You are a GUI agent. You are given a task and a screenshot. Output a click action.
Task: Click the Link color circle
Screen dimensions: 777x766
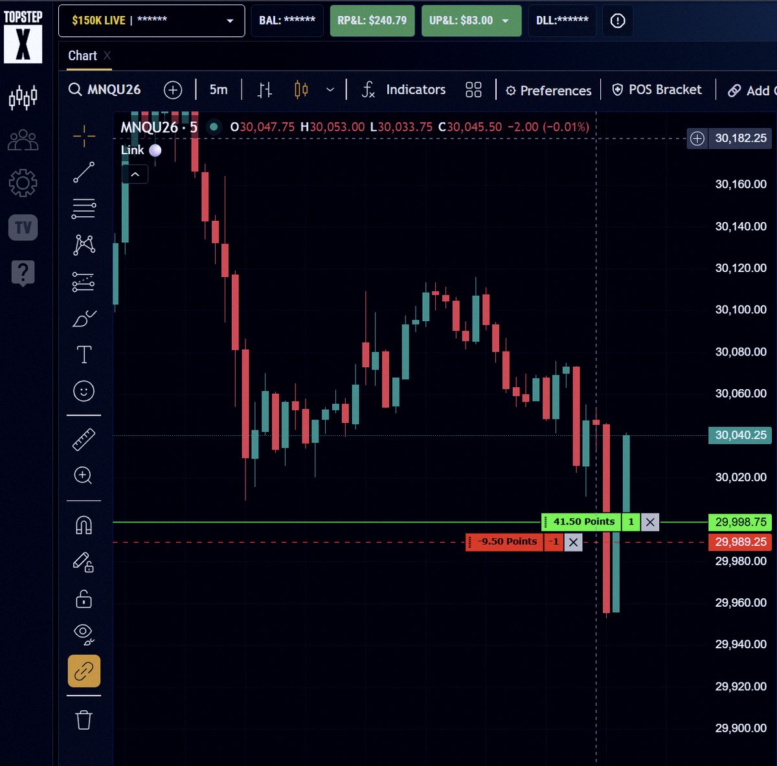click(x=155, y=150)
